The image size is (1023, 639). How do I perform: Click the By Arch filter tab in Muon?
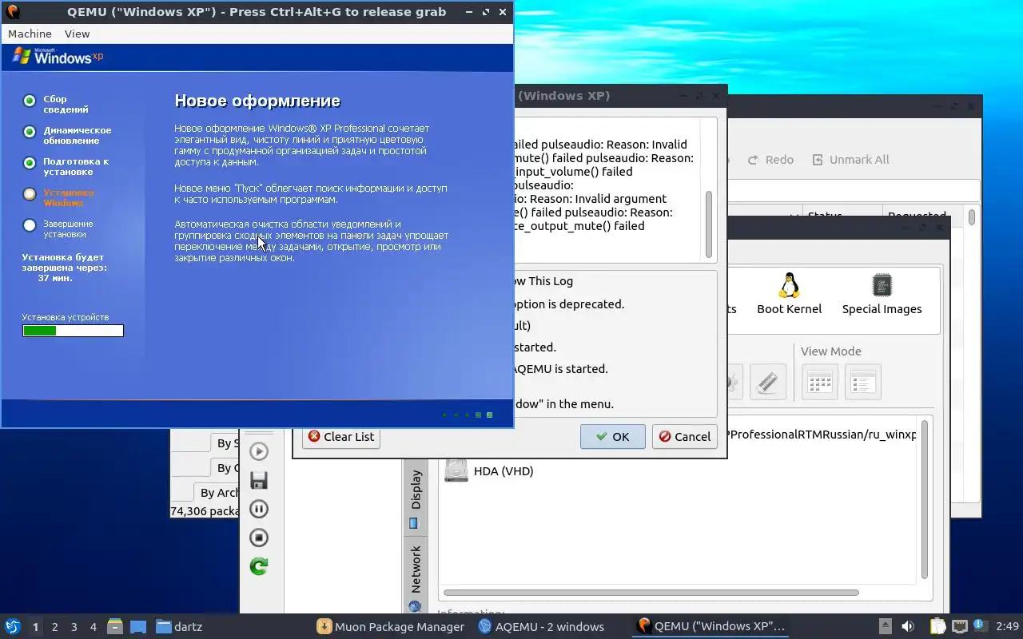coord(217,493)
